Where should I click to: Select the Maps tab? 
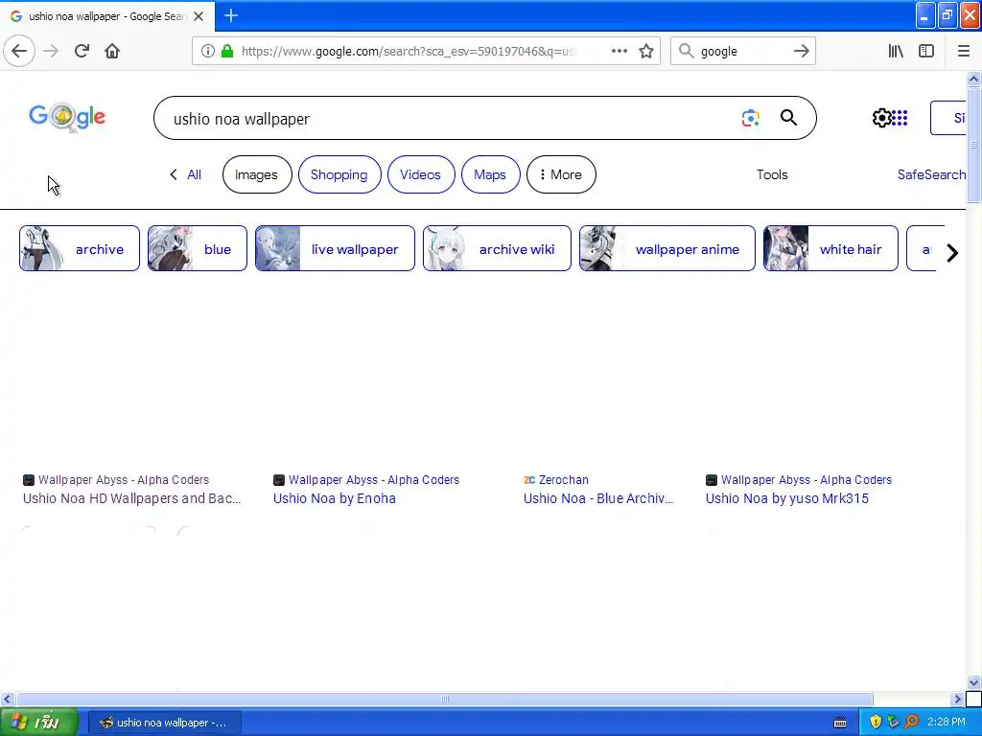click(x=490, y=174)
